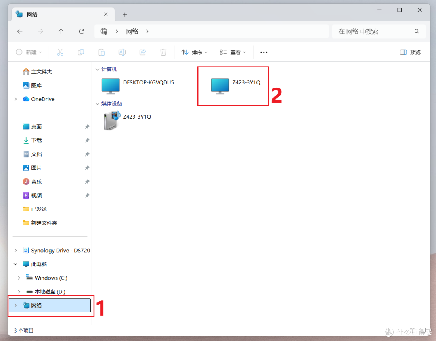Image resolution: width=436 pixels, height=341 pixels.
Task: Expand the 本地磁盘 (D:) node
Action: 19,291
